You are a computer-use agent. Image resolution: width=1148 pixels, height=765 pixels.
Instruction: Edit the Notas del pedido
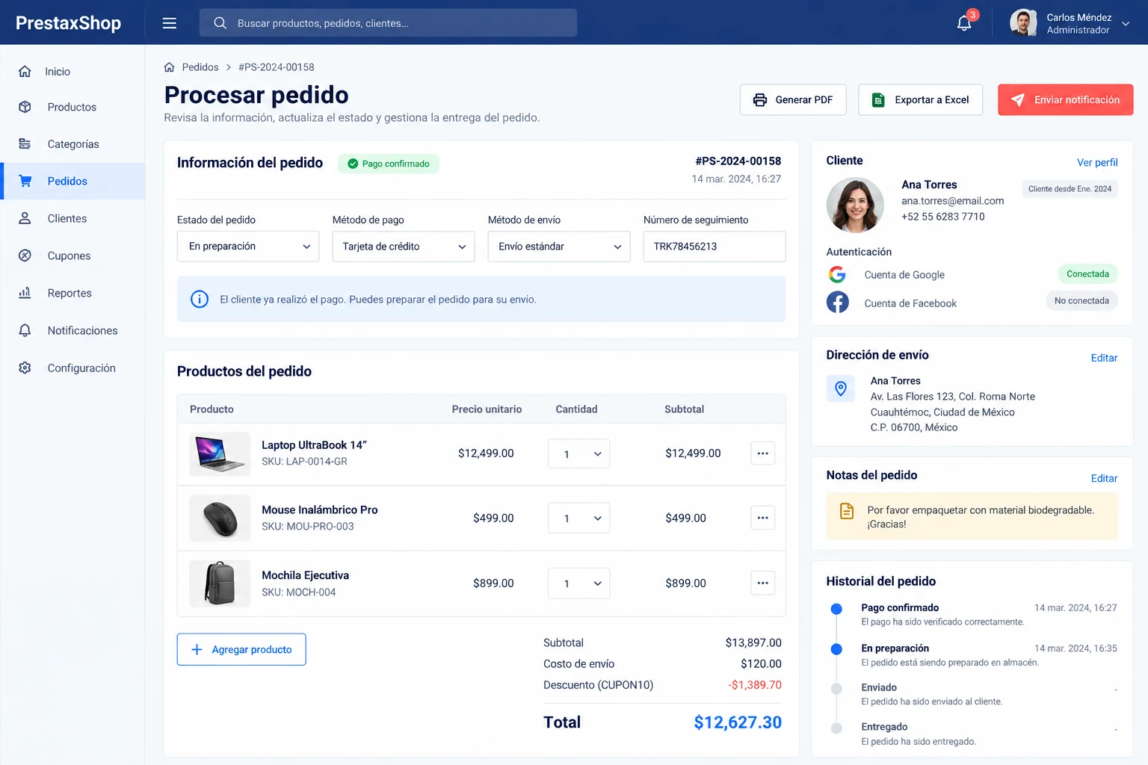(1104, 478)
